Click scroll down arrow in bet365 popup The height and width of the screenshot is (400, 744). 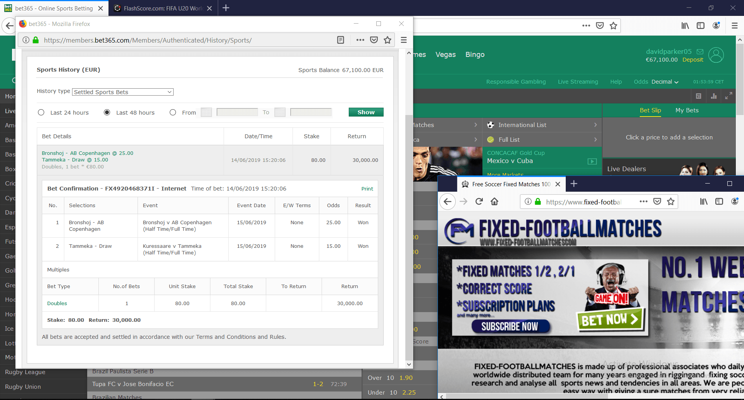point(409,364)
